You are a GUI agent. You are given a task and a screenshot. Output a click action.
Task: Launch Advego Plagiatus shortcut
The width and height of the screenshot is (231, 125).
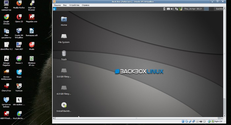coord(6,61)
